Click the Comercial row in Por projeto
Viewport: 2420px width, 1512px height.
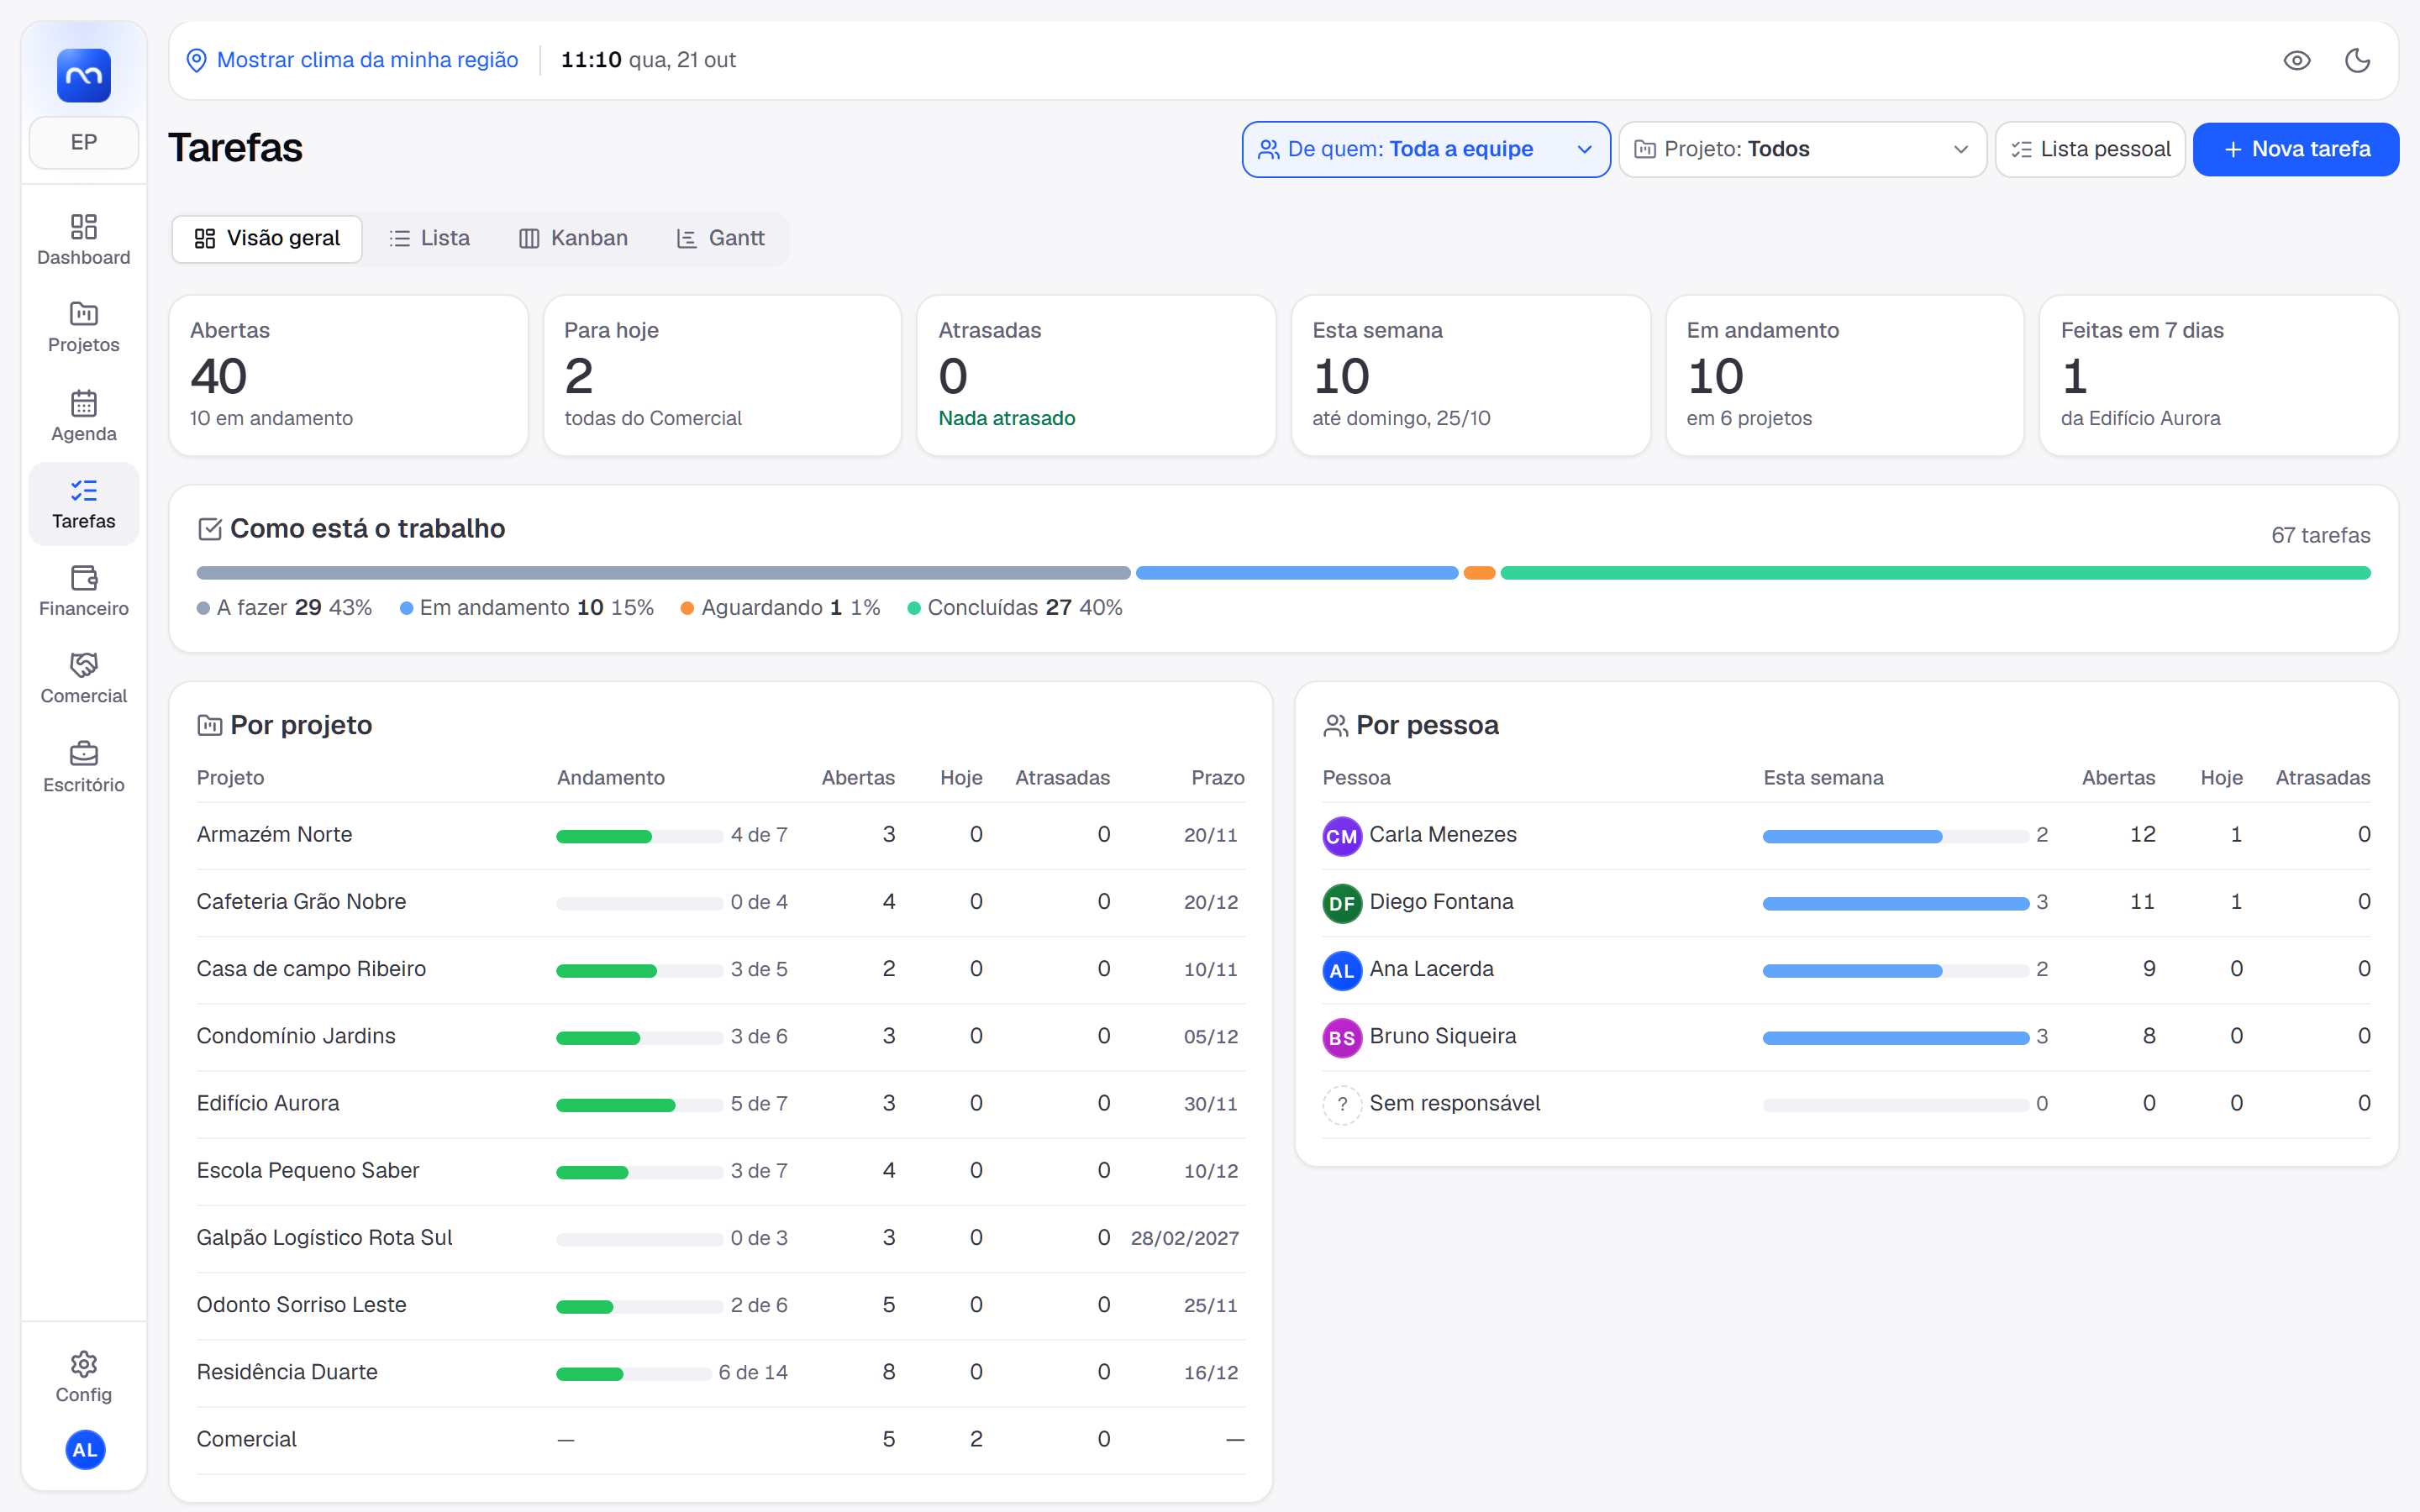coord(720,1440)
